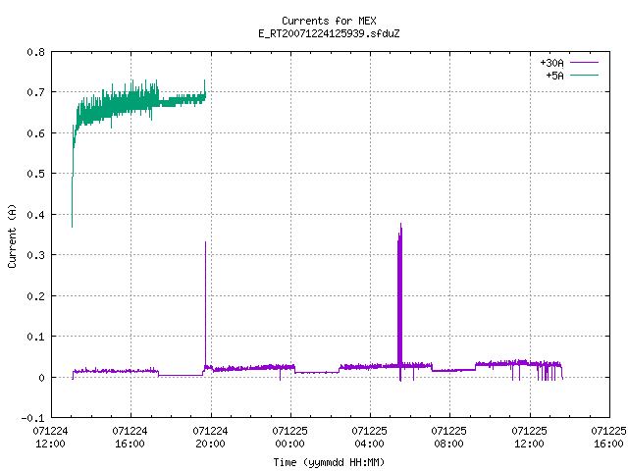
Task: Click the +5A legend label
Action: [x=554, y=76]
